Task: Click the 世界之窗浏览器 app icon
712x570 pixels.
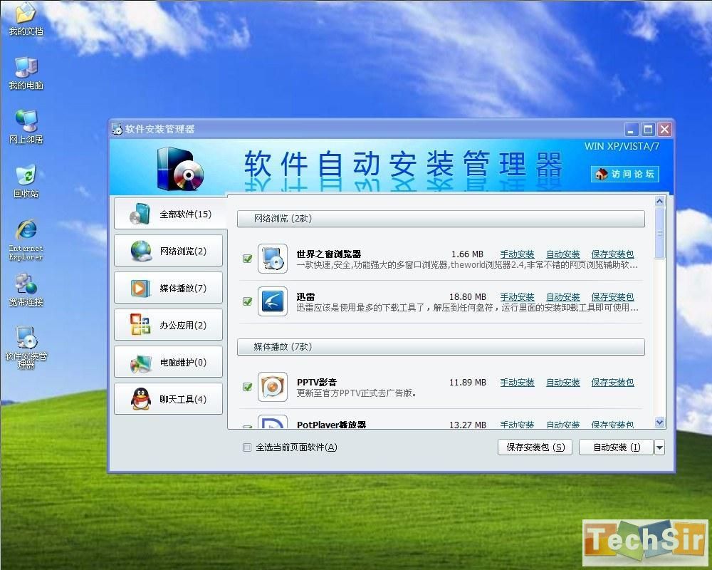Action: coord(272,259)
